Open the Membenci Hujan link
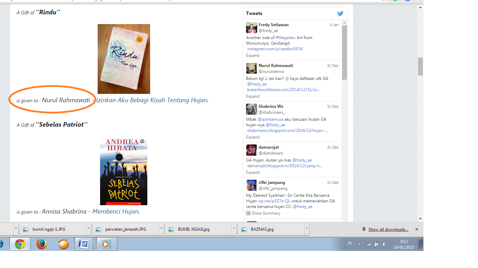This screenshot has width=478, height=268. pyautogui.click(x=115, y=211)
